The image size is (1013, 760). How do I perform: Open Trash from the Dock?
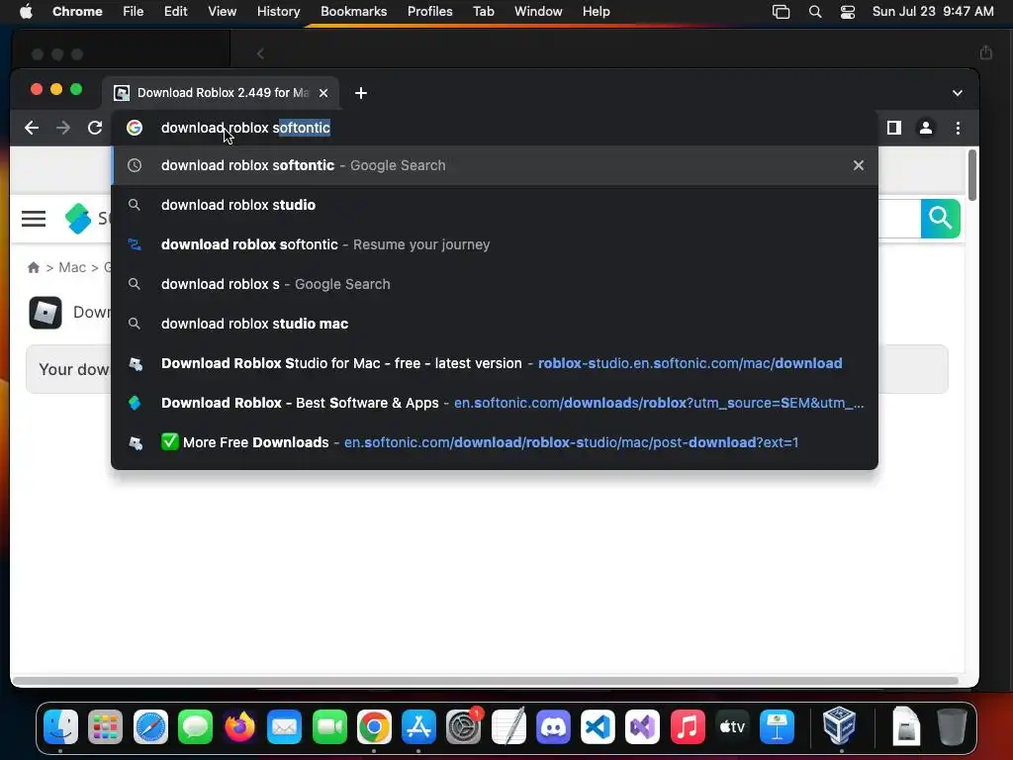[x=952, y=727]
